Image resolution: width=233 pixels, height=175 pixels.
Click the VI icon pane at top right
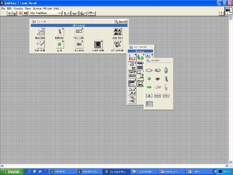(x=228, y=11)
